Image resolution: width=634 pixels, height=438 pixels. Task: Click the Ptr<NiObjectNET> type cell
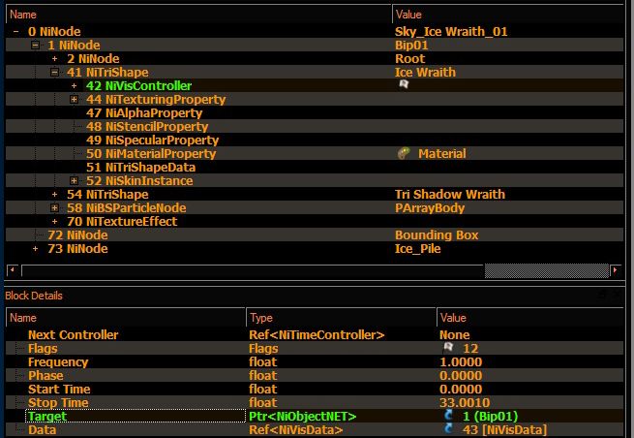coord(302,416)
